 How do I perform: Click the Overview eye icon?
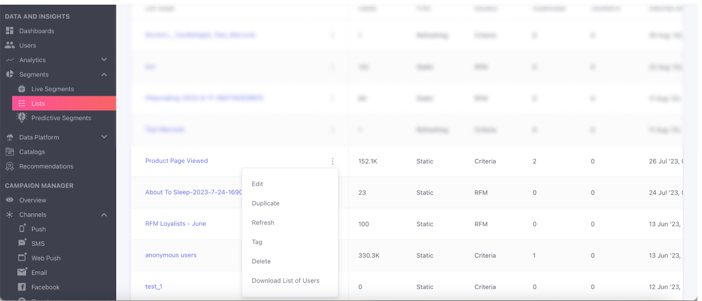click(9, 200)
